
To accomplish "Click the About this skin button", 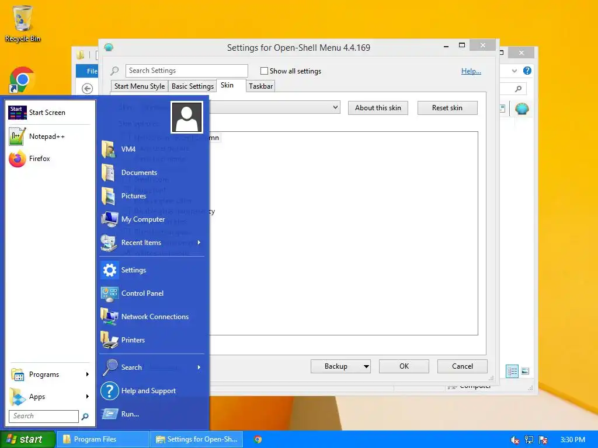I will (378, 108).
